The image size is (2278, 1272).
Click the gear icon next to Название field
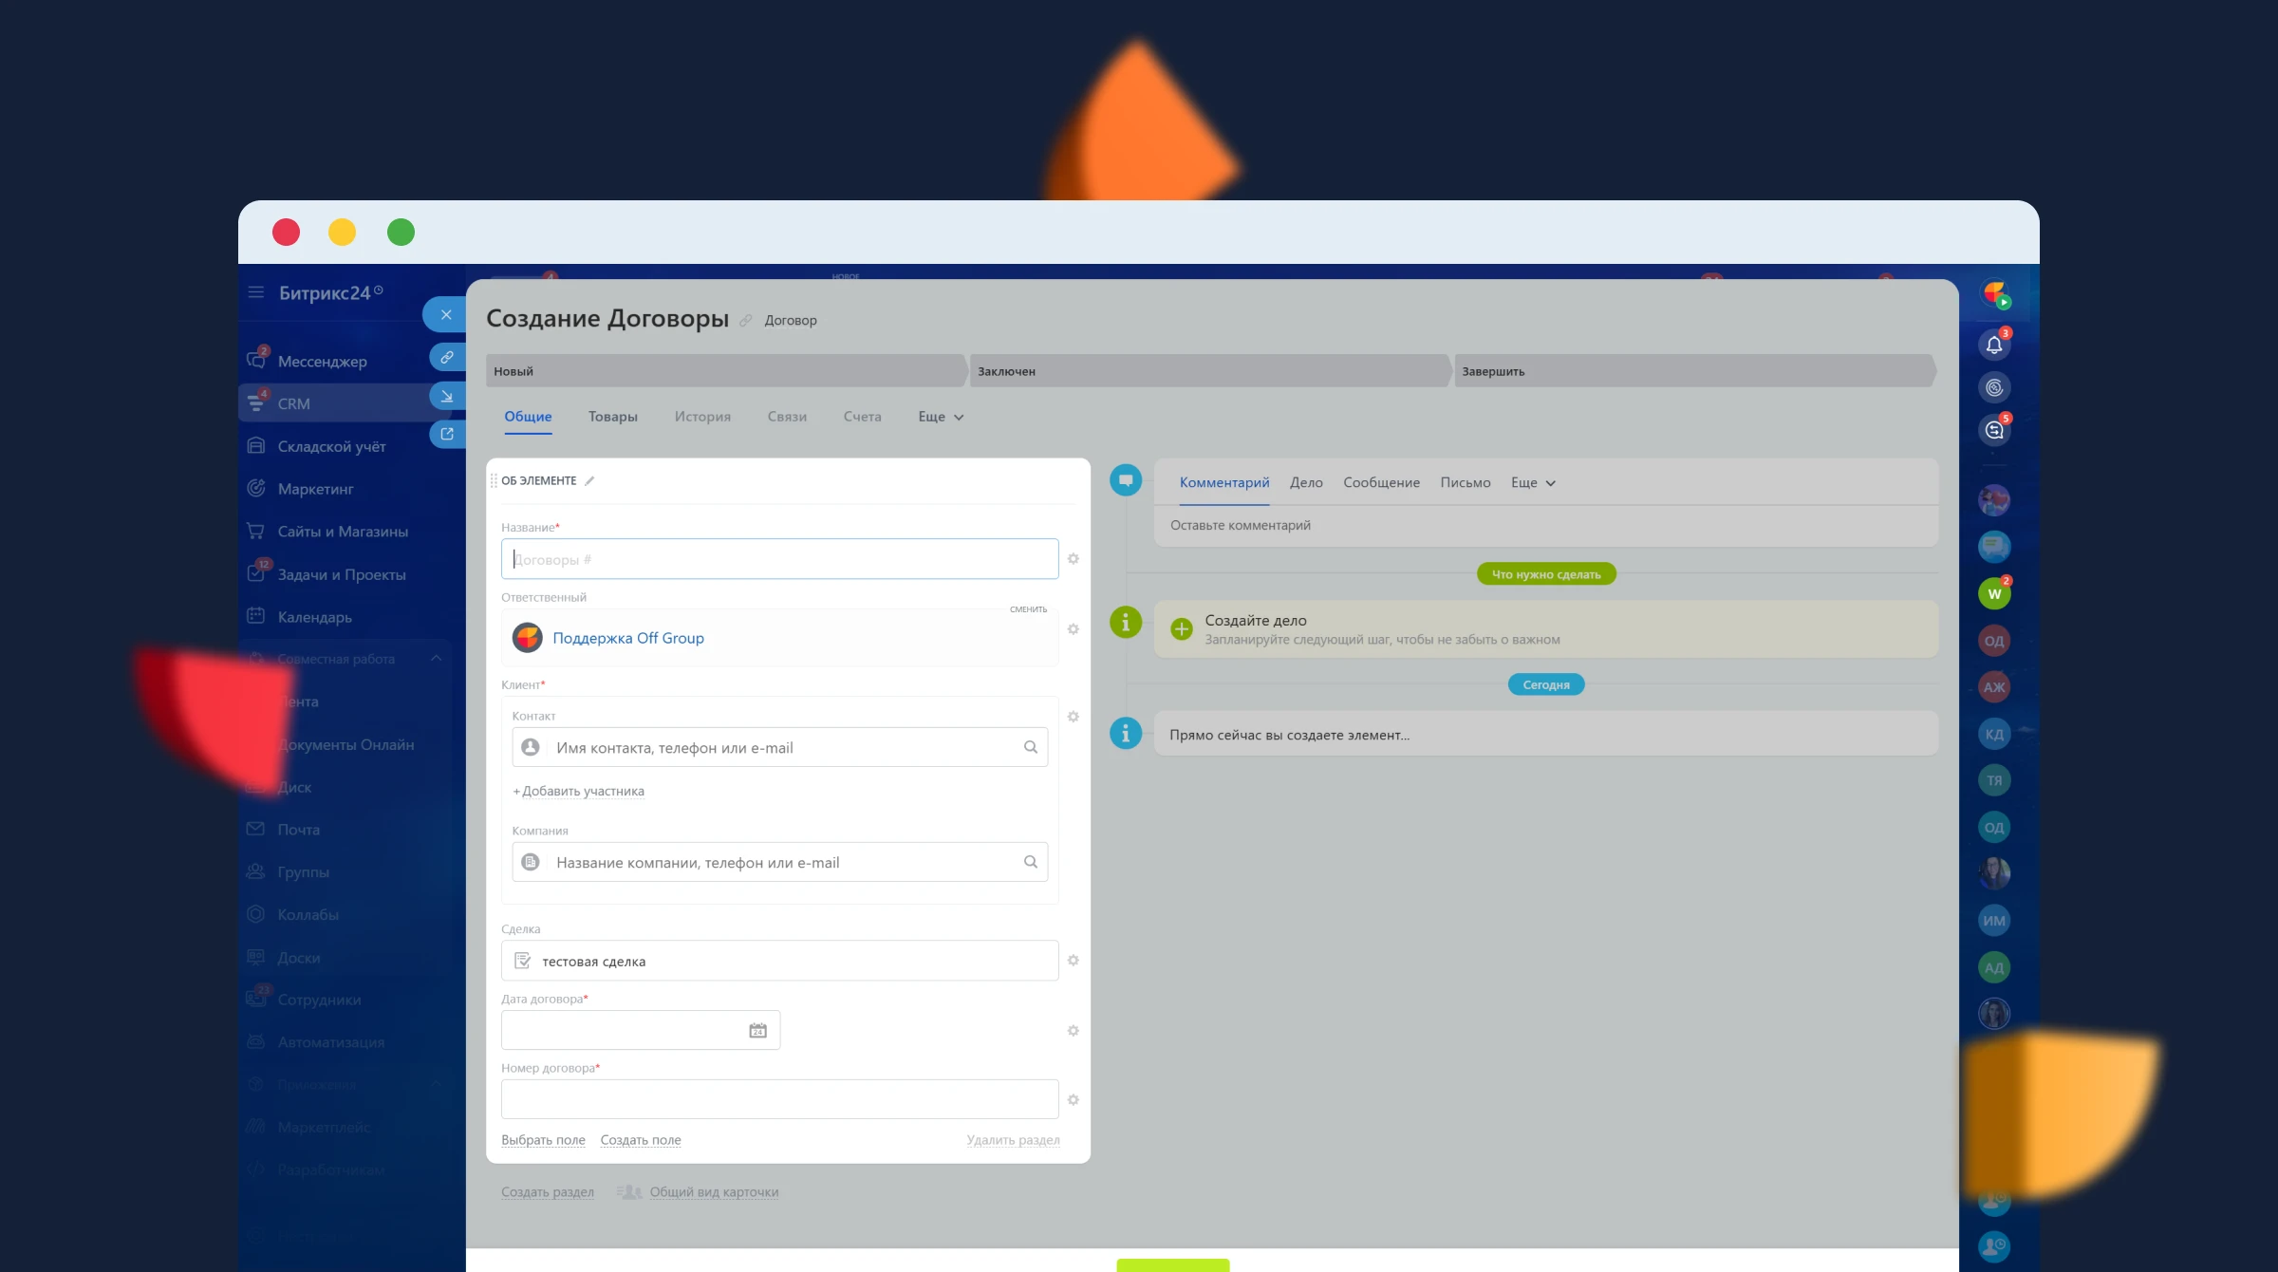pos(1073,559)
